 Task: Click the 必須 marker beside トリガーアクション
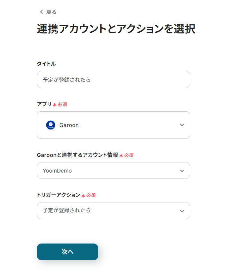tap(91, 196)
